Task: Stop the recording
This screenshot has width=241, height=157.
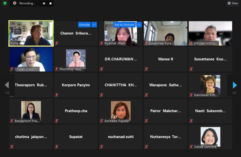Action: [50, 3]
